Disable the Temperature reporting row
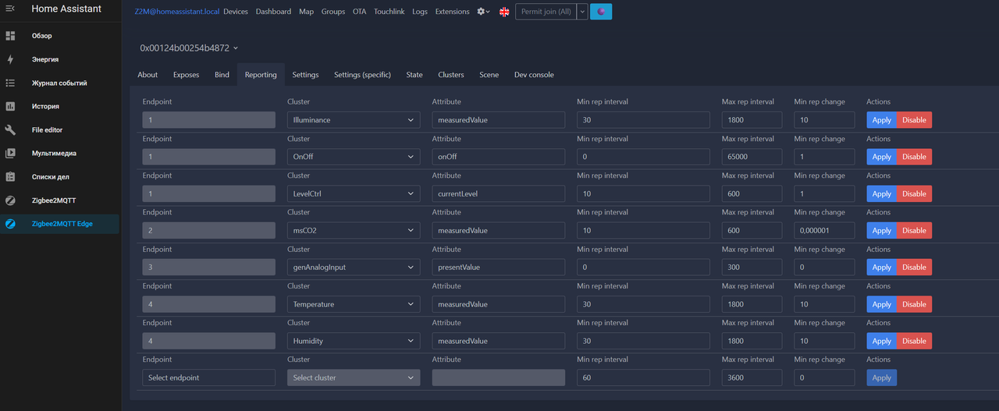This screenshot has height=411, width=999. tap(915, 304)
